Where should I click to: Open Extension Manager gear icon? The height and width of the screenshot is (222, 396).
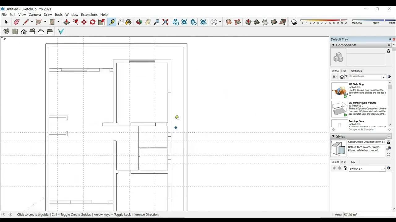click(x=203, y=22)
